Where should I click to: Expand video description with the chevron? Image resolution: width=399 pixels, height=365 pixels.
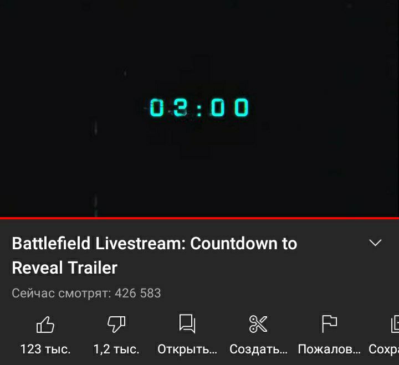(x=375, y=243)
